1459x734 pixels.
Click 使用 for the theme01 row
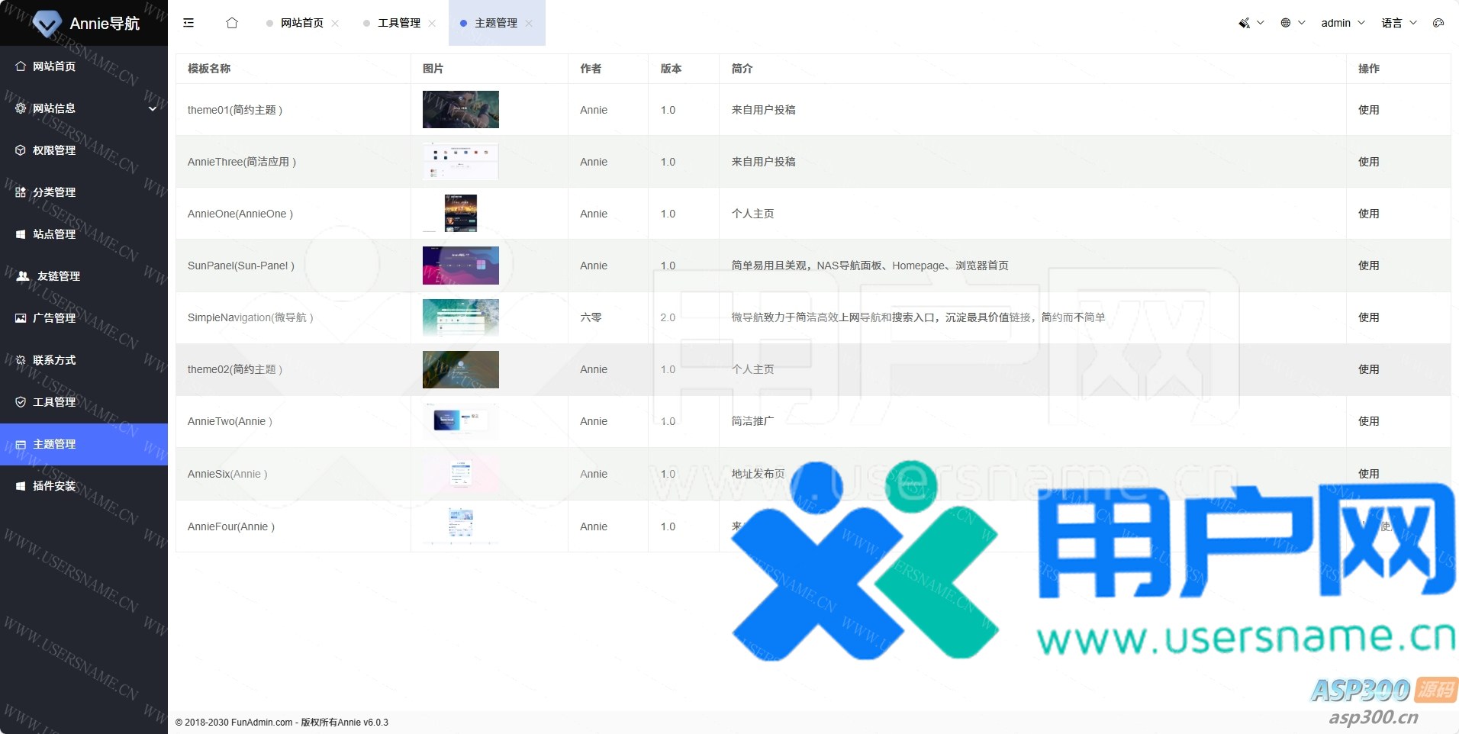pos(1368,110)
